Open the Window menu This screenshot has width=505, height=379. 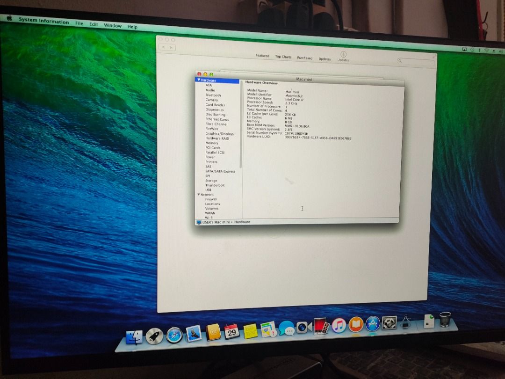112,25
